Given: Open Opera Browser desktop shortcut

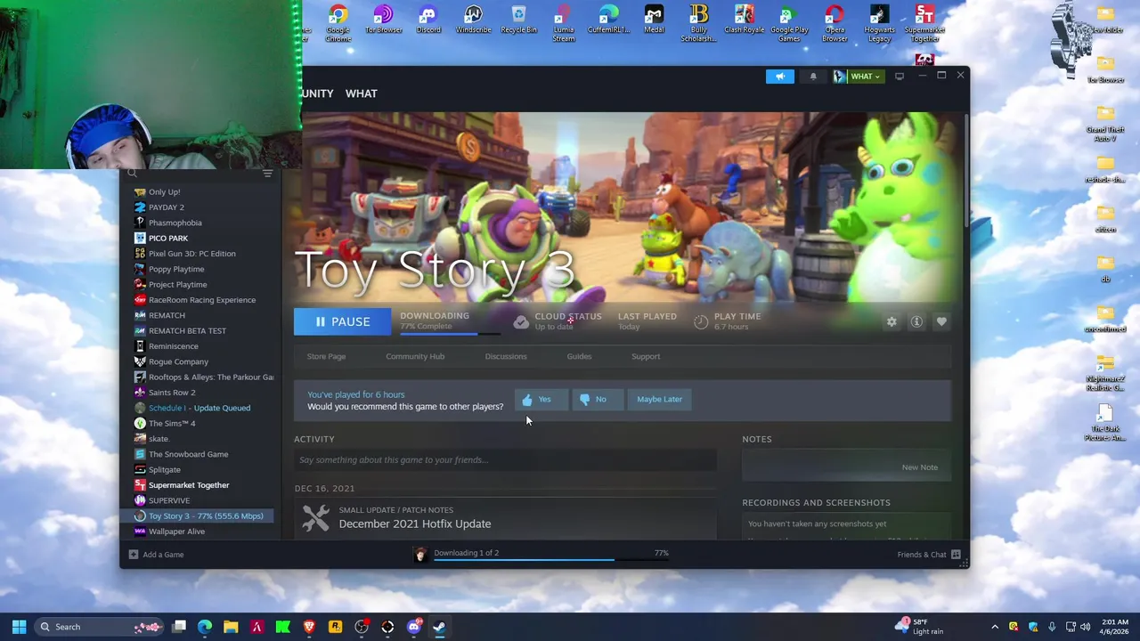Looking at the screenshot, I should click(835, 23).
